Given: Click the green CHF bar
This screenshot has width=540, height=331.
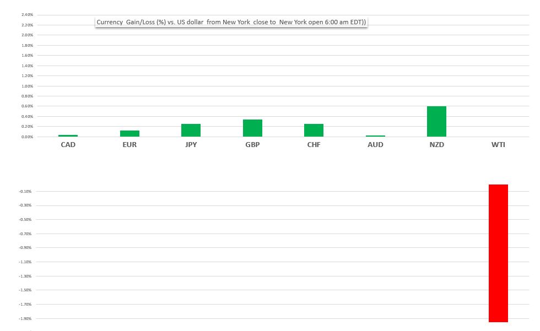Looking at the screenshot, I should 314,131.
